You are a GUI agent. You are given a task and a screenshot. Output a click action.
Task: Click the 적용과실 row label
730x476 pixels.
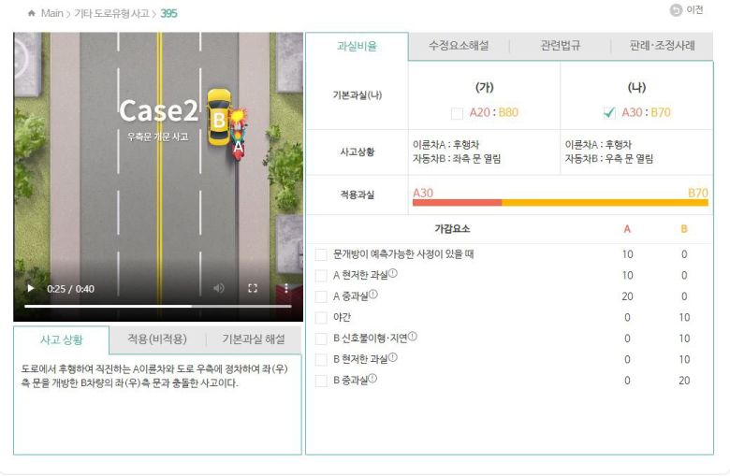[x=358, y=195]
